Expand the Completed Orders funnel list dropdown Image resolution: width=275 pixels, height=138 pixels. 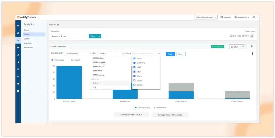coord(68,36)
